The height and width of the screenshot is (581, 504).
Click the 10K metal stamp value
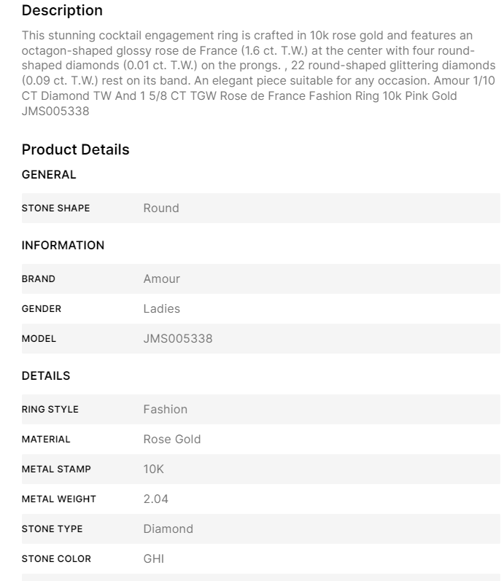(x=153, y=469)
